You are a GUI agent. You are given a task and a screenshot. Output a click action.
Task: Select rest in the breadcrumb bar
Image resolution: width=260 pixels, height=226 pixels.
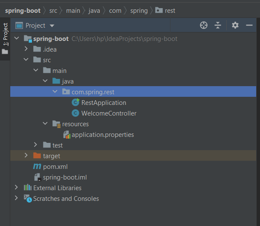(170, 11)
